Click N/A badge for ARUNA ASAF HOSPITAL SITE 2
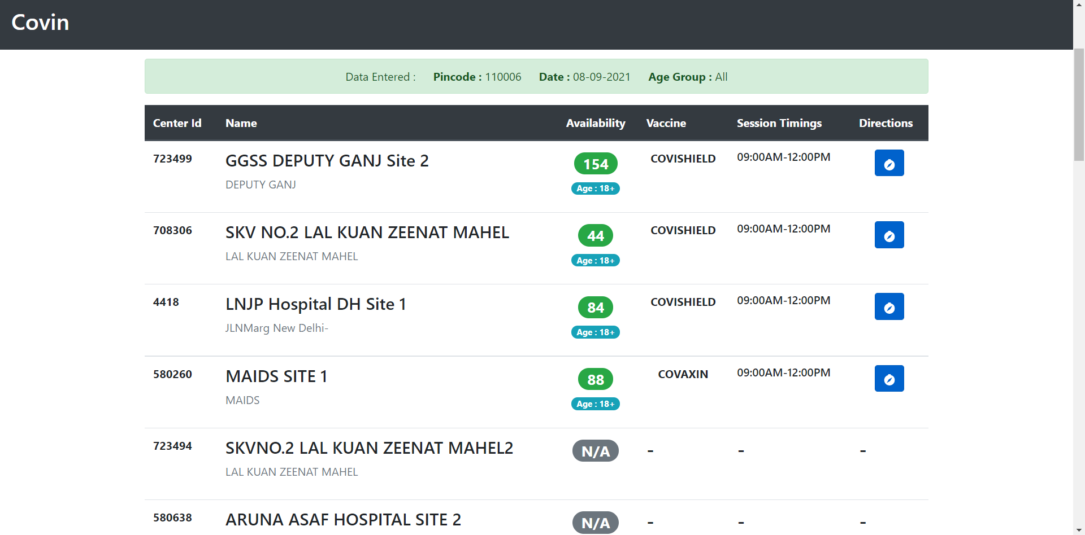Image resolution: width=1085 pixels, height=535 pixels. pos(596,523)
